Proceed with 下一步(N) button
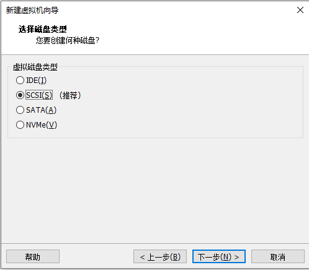Screen dimensions: 309x270 pyautogui.click(x=219, y=256)
